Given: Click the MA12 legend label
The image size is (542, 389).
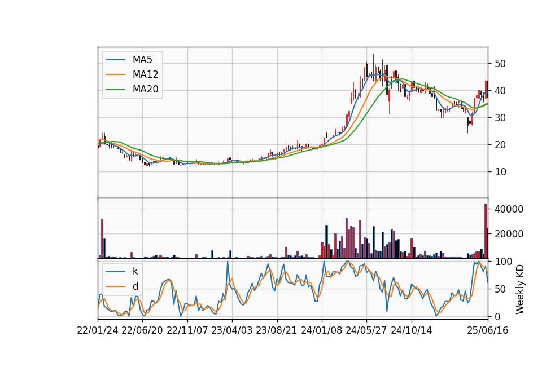Looking at the screenshot, I should pos(145,74).
